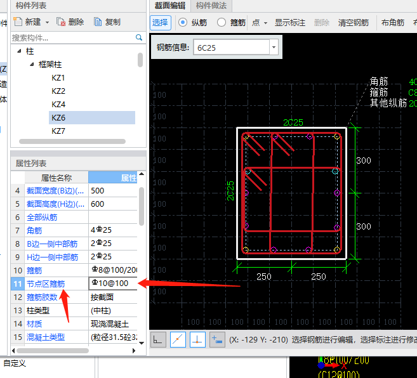Click the 清空钢筋 button
Viewport: 417px width, 378px height.
(353, 23)
